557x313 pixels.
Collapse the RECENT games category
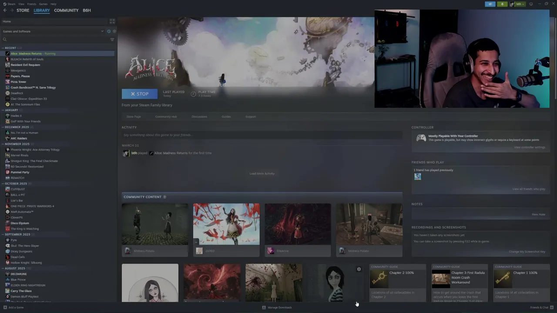pyautogui.click(x=3, y=48)
